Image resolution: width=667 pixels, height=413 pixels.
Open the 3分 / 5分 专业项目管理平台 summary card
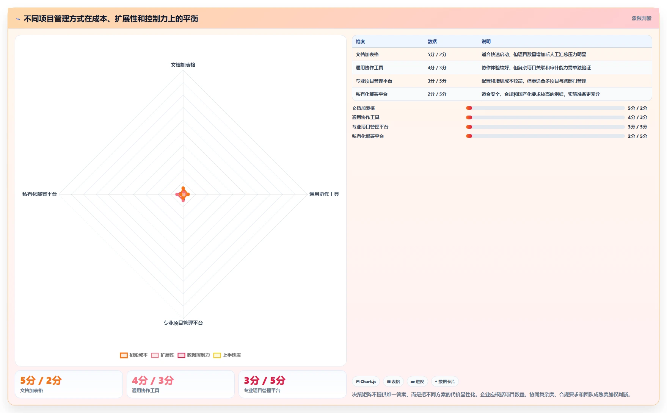coord(292,384)
